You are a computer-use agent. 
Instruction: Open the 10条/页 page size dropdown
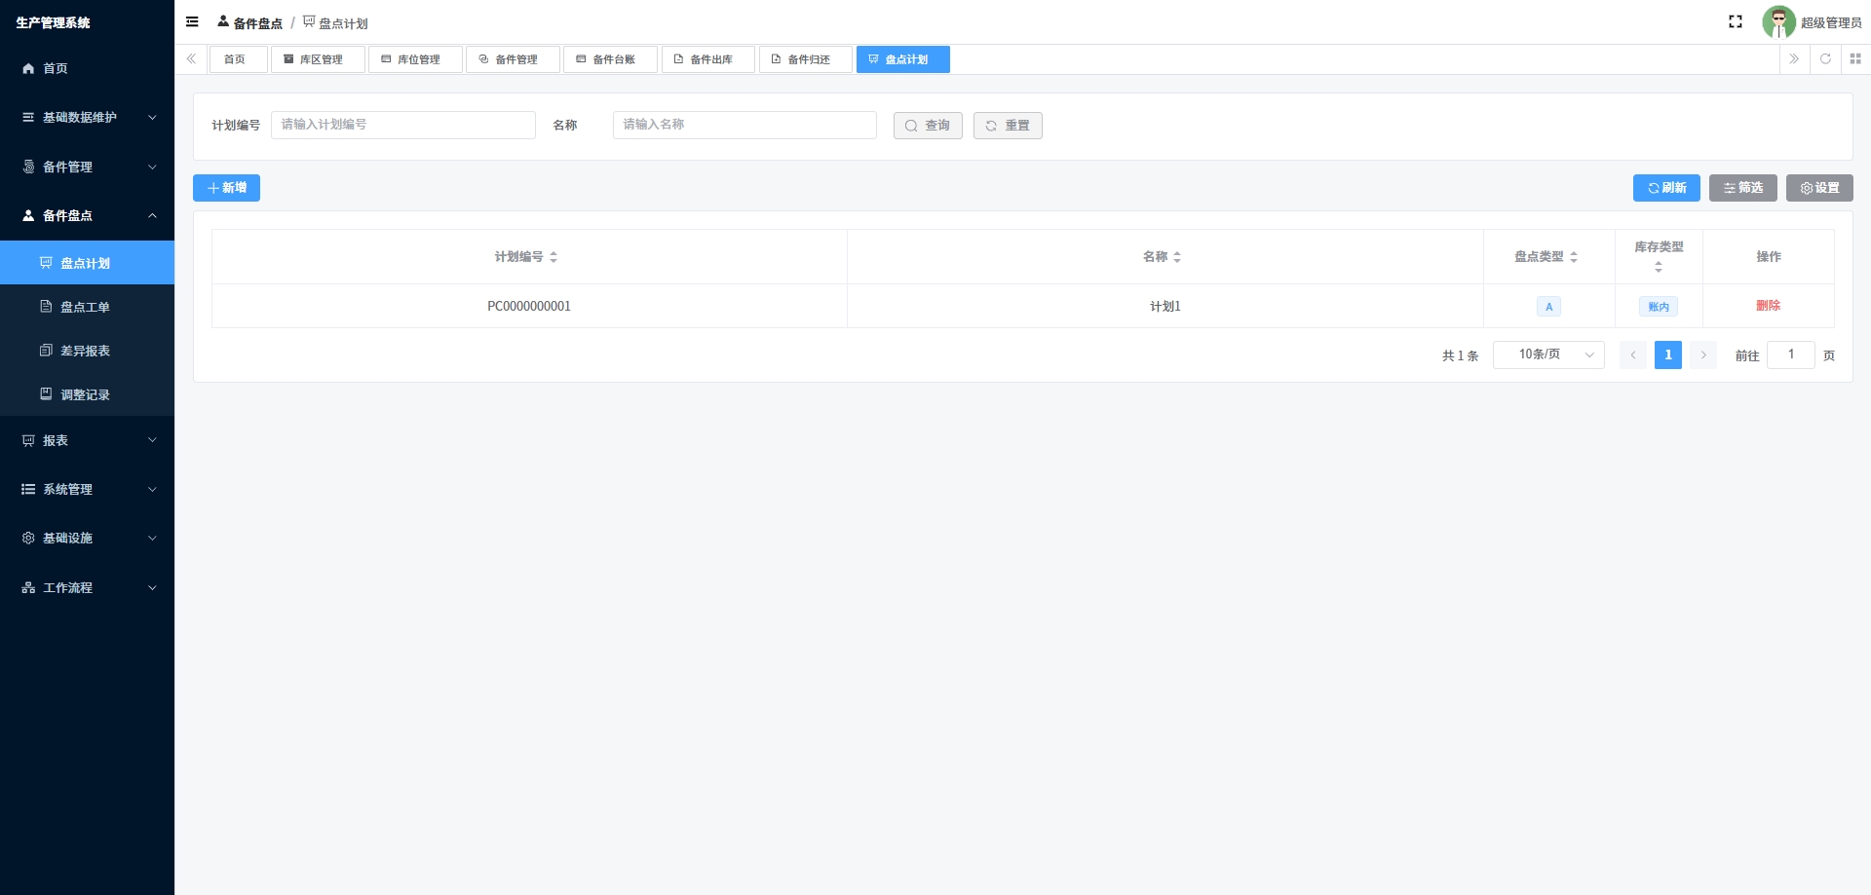click(x=1548, y=354)
